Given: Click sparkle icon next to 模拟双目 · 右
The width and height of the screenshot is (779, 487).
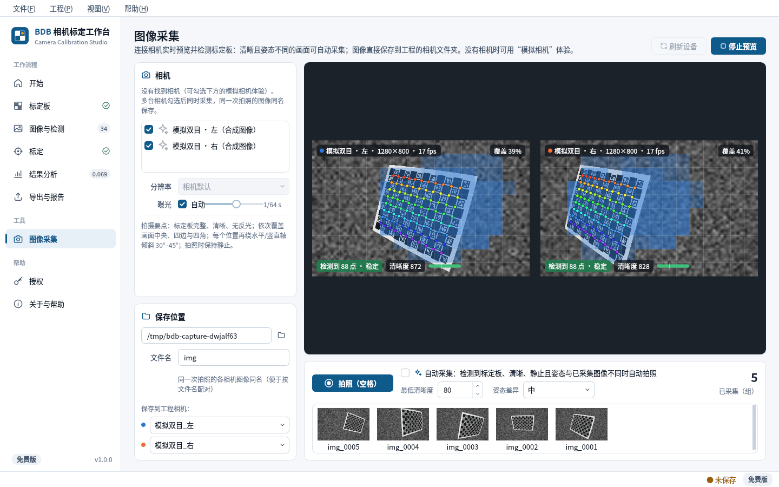Looking at the screenshot, I should coord(163,146).
